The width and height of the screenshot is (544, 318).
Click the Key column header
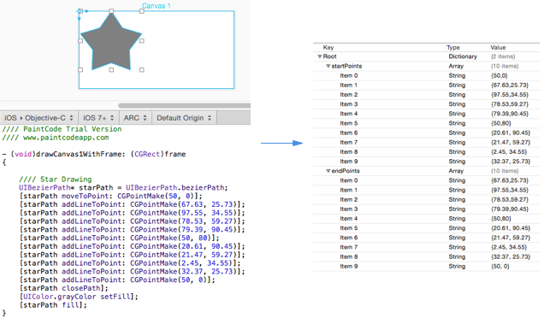tap(328, 48)
